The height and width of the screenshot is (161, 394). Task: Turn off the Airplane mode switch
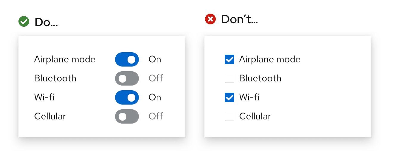[127, 59]
